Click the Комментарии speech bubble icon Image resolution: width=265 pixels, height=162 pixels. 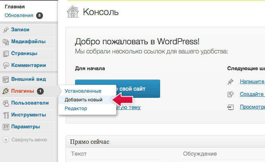6,65
